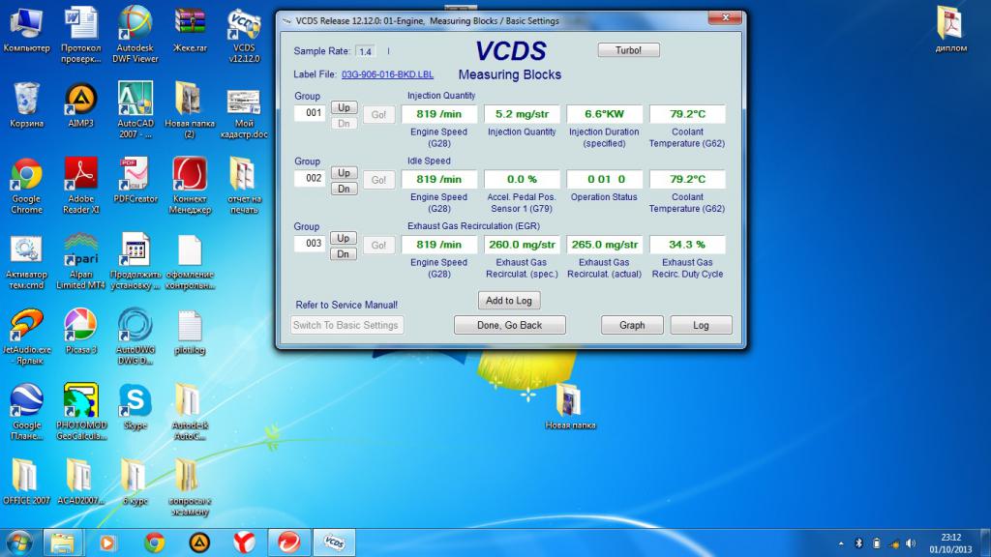Decrease group 002 with Dn button
Viewport: 991px width, 557px height.
[x=344, y=189]
